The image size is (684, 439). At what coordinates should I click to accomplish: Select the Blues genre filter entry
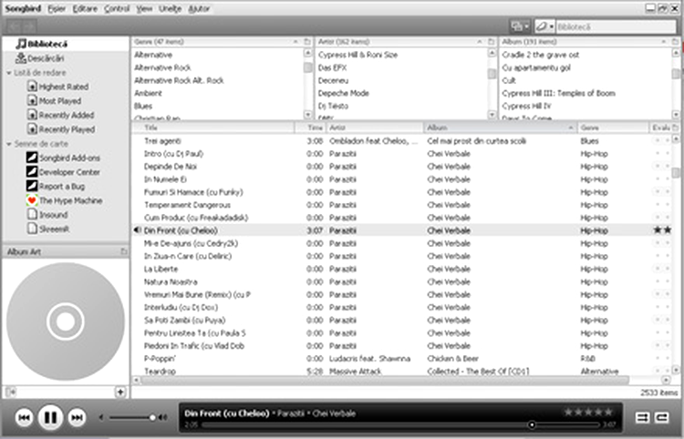click(217, 106)
